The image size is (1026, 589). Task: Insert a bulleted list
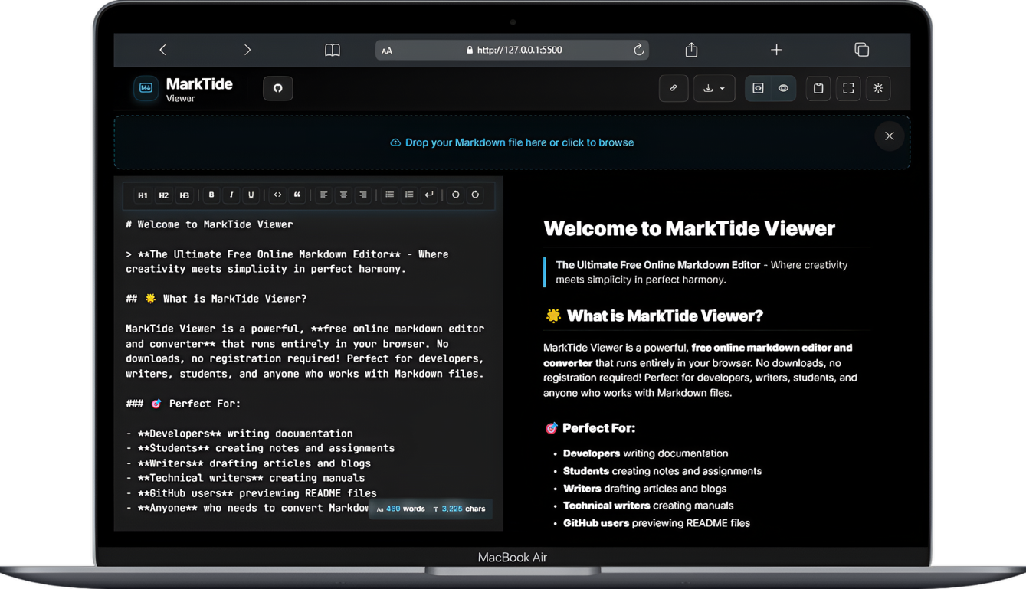(x=389, y=195)
